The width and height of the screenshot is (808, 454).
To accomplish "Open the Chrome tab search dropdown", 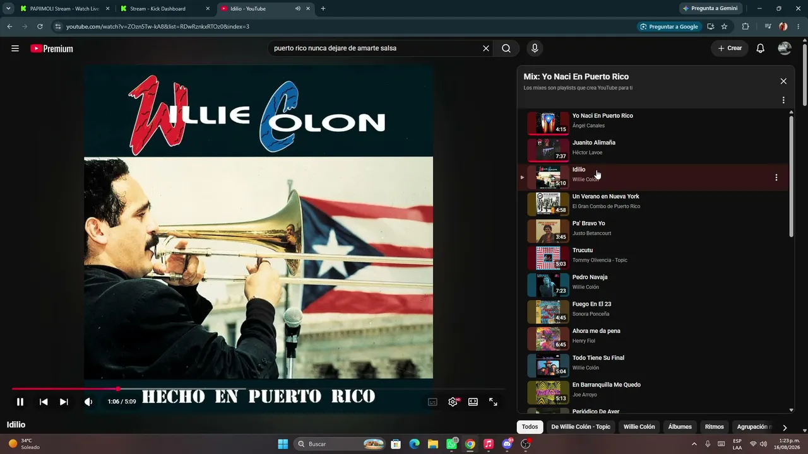I will click(x=8, y=9).
